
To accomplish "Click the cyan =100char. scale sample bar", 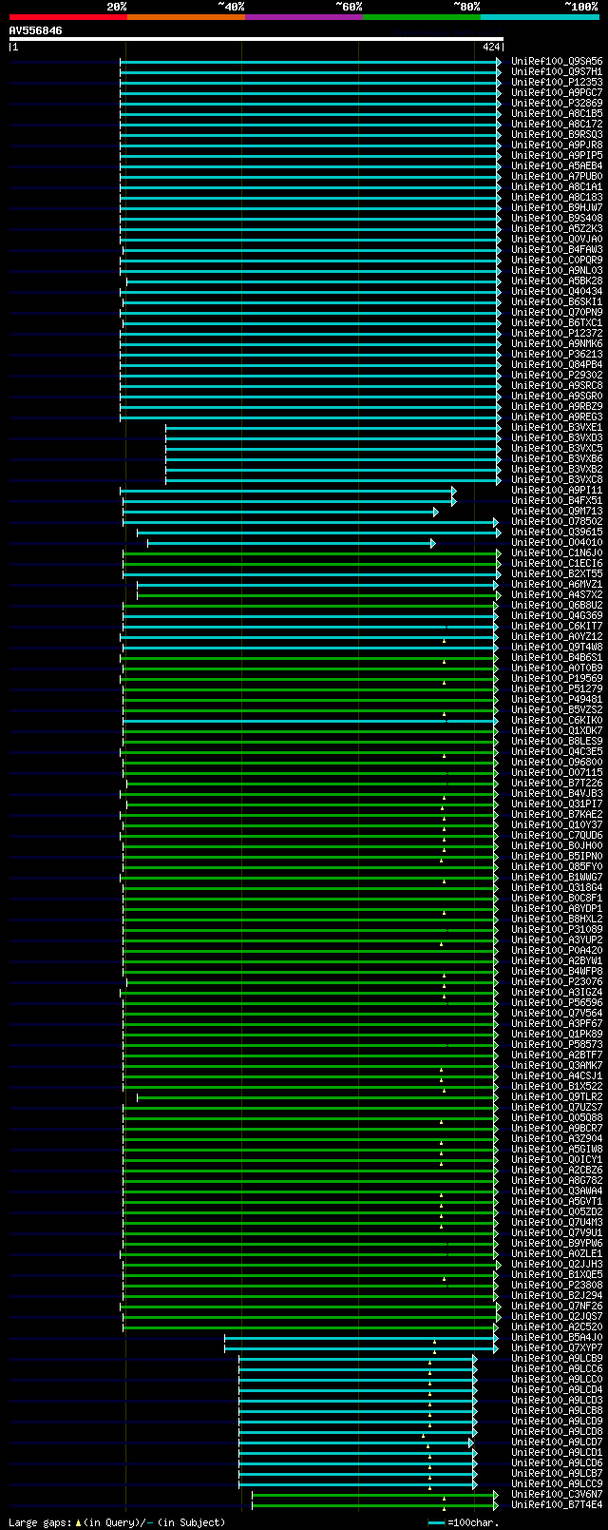I will click(437, 1522).
